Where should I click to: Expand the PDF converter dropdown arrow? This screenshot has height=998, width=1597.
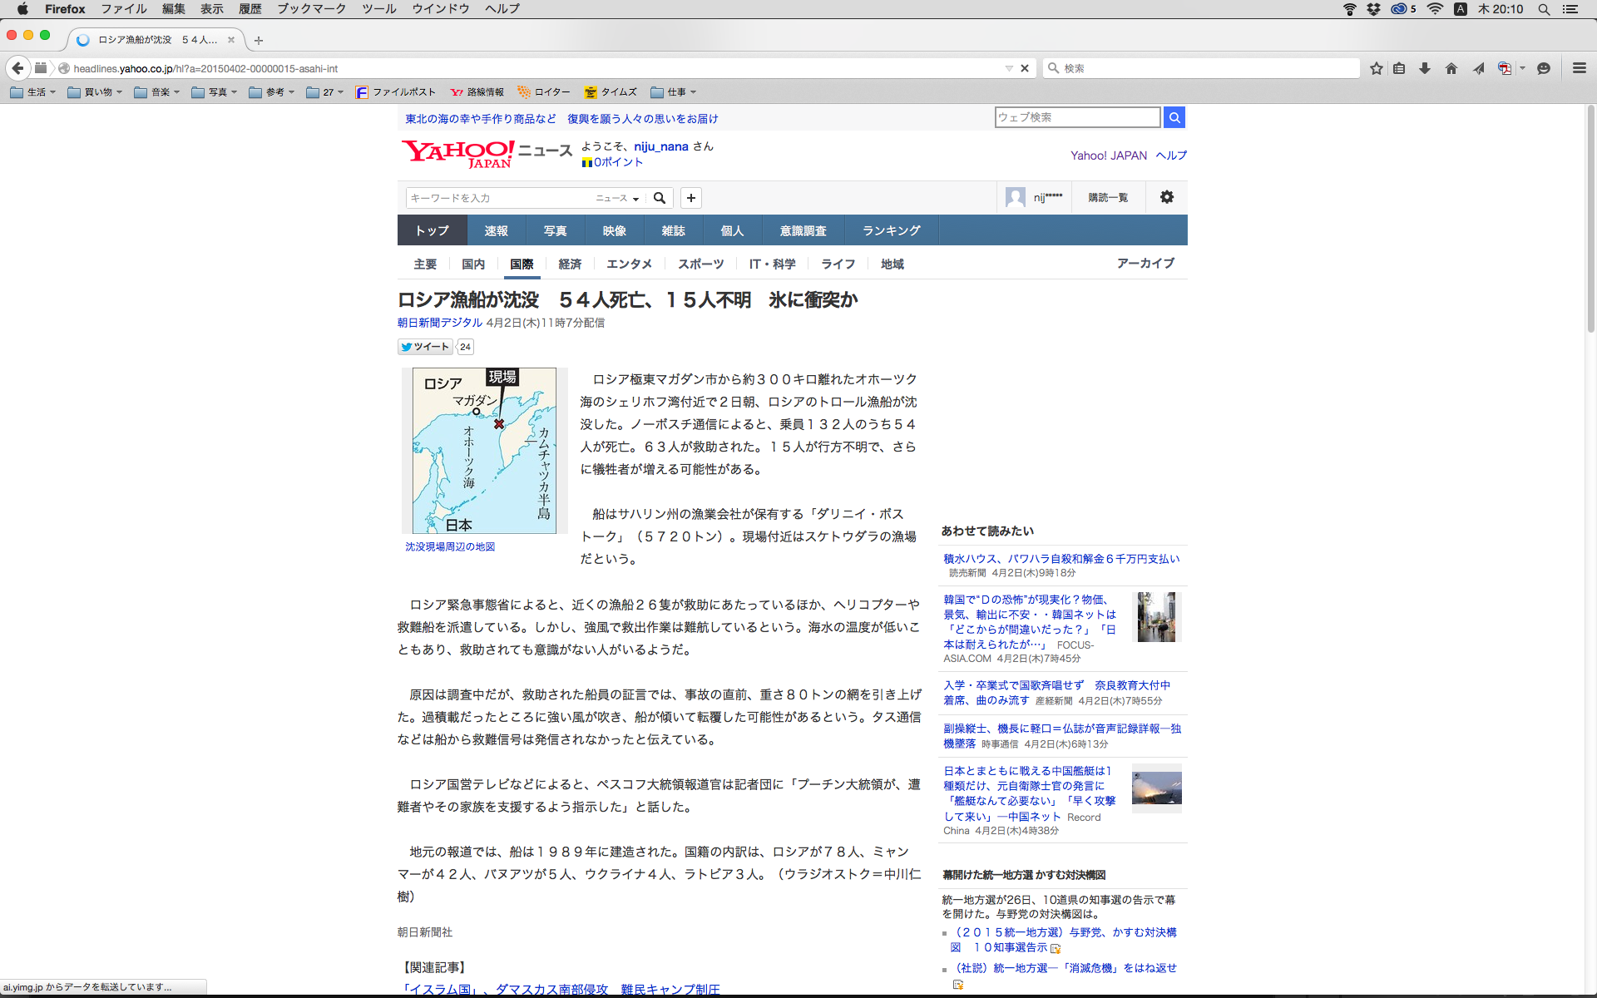(1522, 68)
